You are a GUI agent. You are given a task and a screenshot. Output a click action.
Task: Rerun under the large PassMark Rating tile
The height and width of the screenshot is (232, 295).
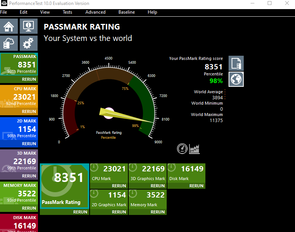80,212
